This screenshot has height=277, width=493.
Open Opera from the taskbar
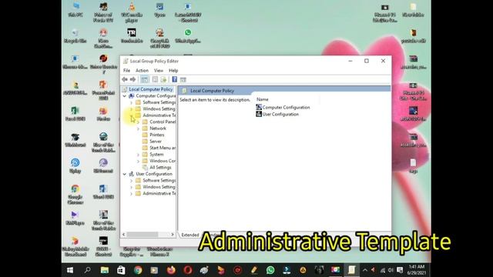(x=188, y=270)
